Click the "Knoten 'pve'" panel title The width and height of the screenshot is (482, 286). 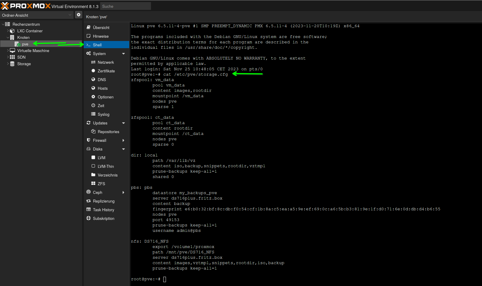tap(97, 17)
